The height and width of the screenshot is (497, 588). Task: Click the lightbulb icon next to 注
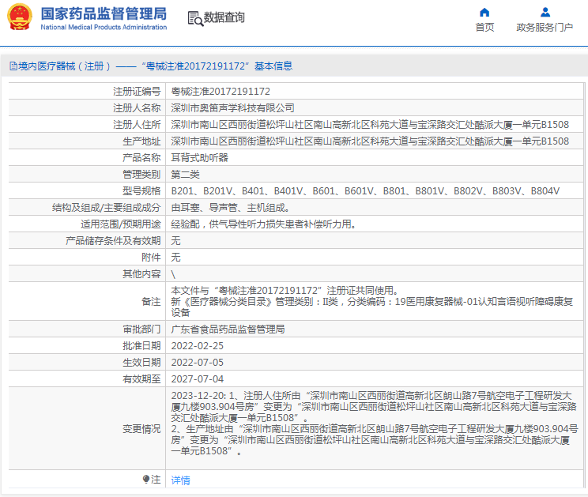click(146, 479)
